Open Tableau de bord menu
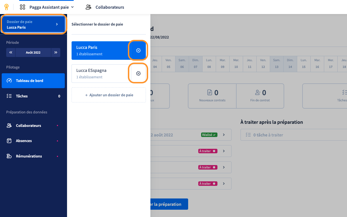 tap(33, 81)
